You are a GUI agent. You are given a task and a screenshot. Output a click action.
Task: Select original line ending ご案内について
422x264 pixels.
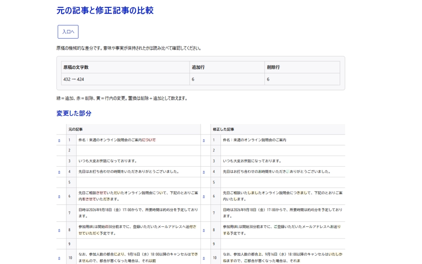coord(138,140)
